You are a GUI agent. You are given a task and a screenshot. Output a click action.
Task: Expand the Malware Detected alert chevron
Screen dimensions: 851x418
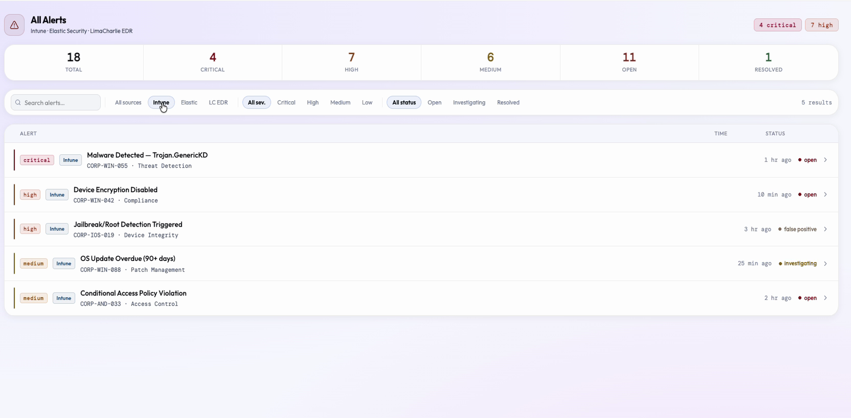(825, 160)
